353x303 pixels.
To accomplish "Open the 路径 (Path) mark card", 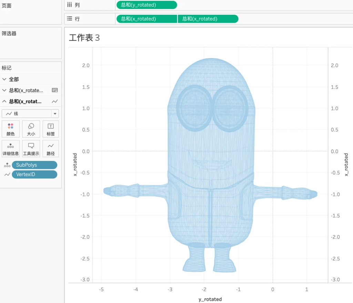I will [x=51, y=149].
